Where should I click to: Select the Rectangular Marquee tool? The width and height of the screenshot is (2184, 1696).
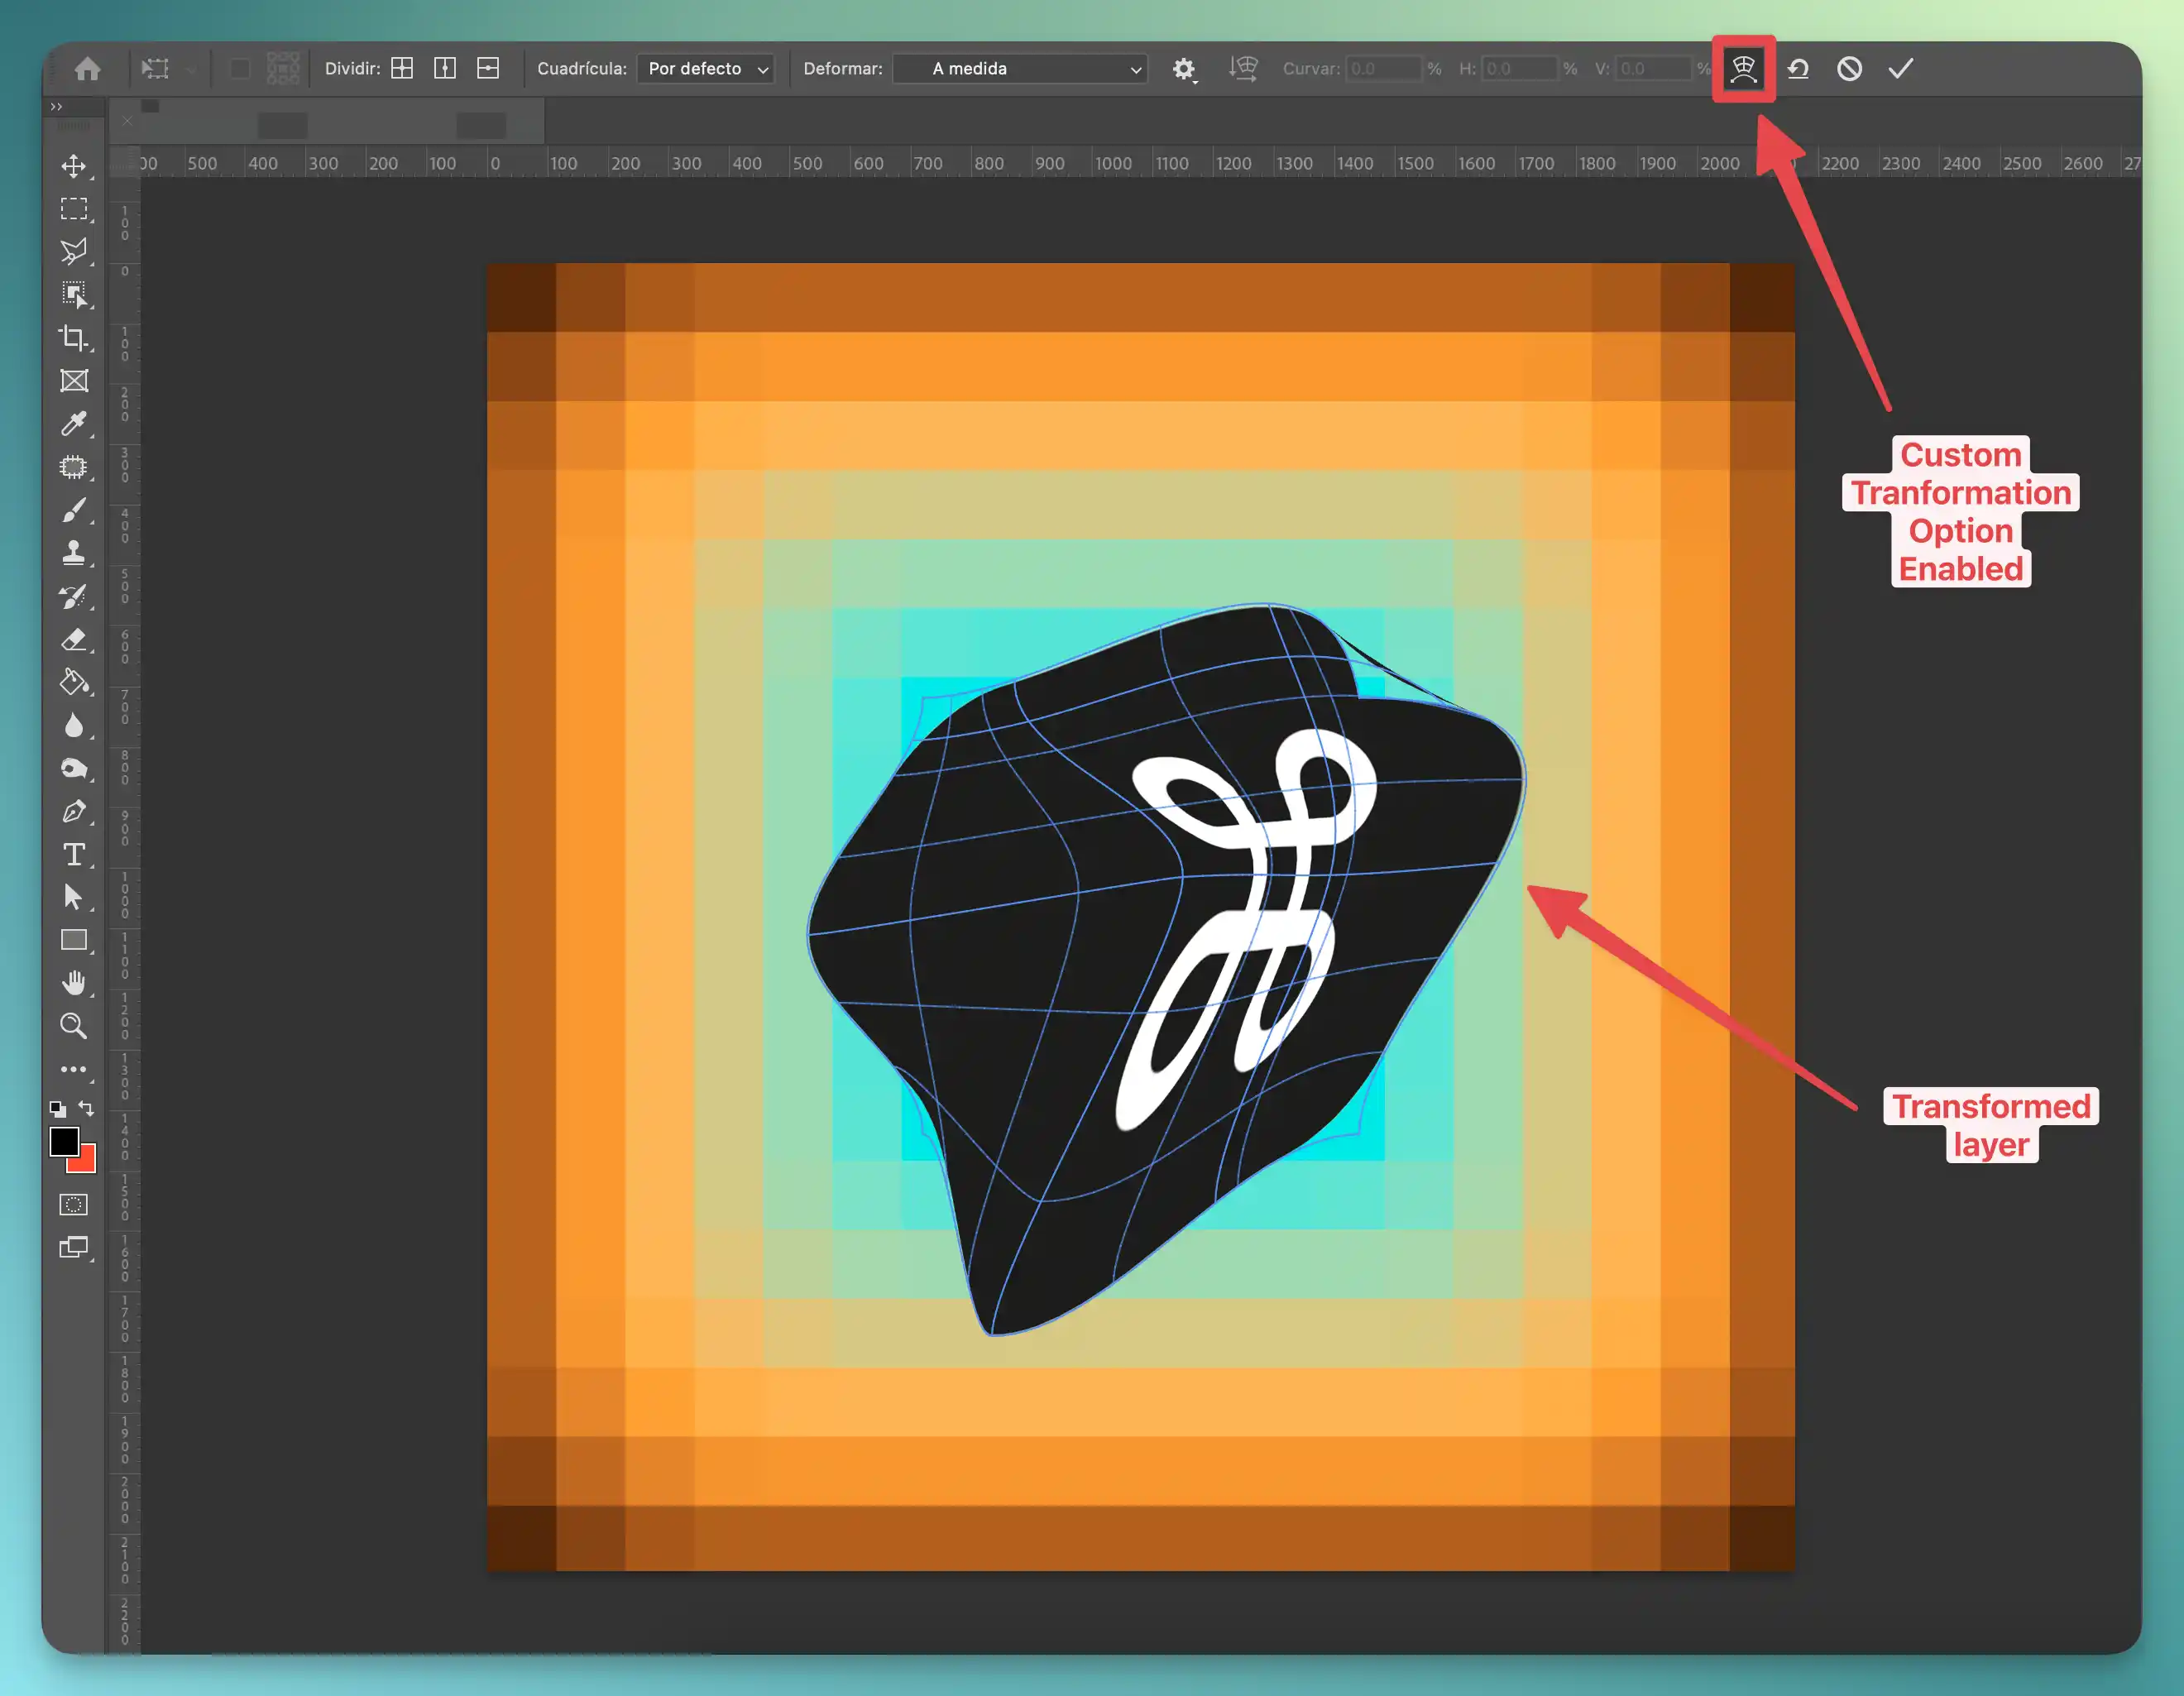(74, 209)
